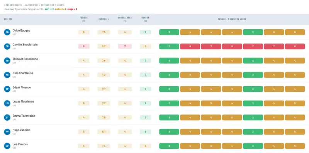The width and height of the screenshot is (309, 153).
Task: Sort by the ATHLÈTE column header
Action: tap(8, 19)
